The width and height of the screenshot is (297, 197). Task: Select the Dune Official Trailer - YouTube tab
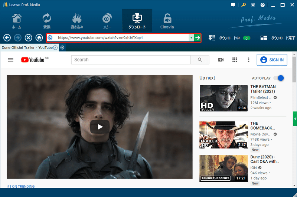[27, 48]
